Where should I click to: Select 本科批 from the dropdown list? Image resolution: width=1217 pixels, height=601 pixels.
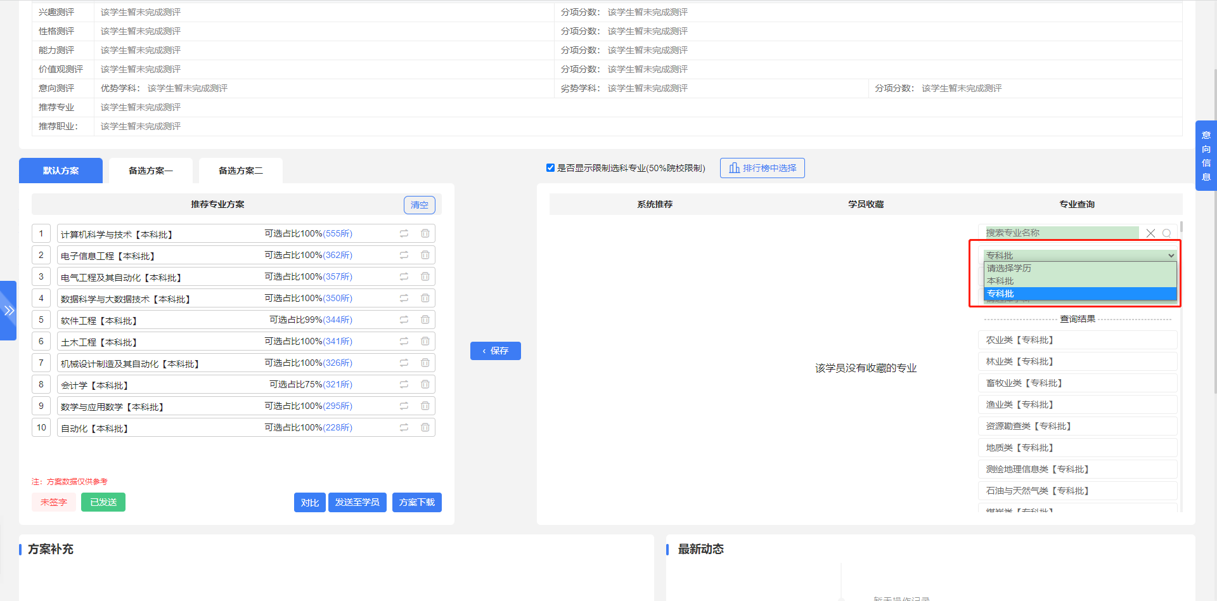tap(1001, 281)
